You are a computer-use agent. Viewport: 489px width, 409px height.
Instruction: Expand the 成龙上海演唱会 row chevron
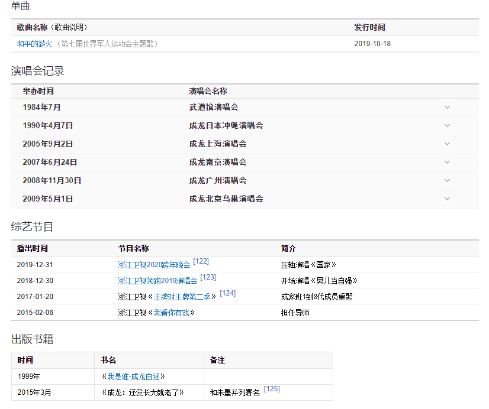[447, 144]
